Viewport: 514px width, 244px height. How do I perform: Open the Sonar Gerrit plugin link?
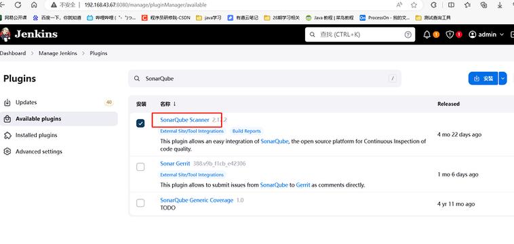tap(175, 164)
